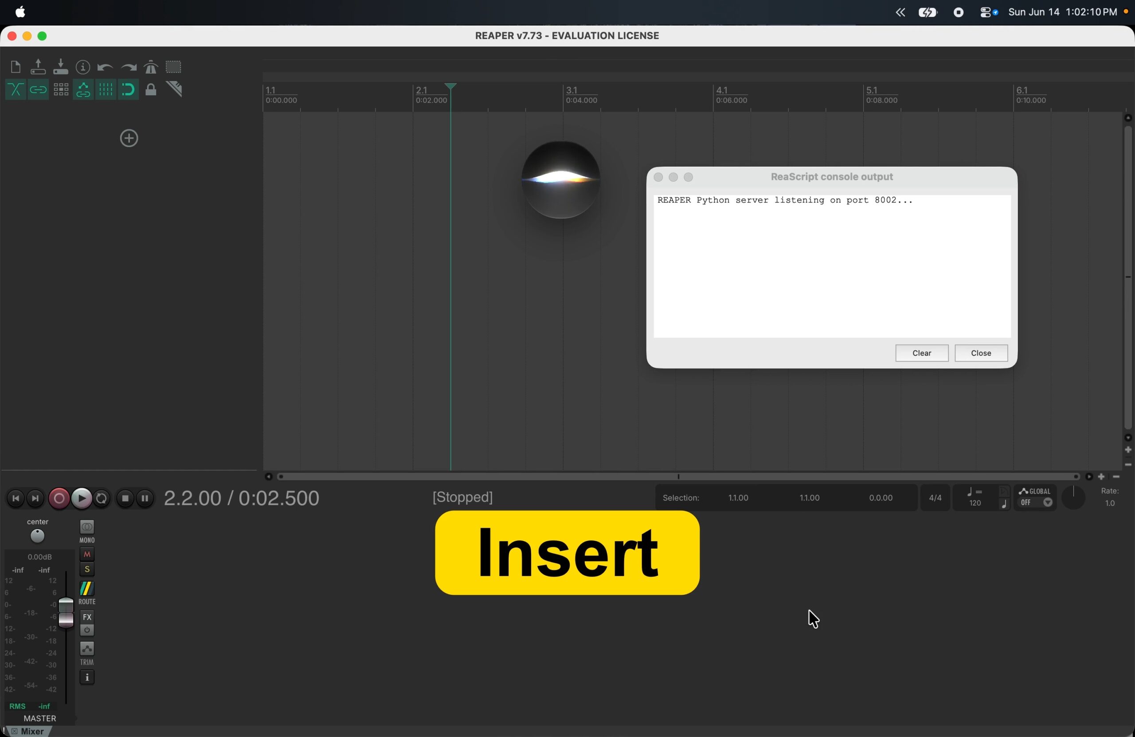Toggle the metronome icon

point(151,67)
